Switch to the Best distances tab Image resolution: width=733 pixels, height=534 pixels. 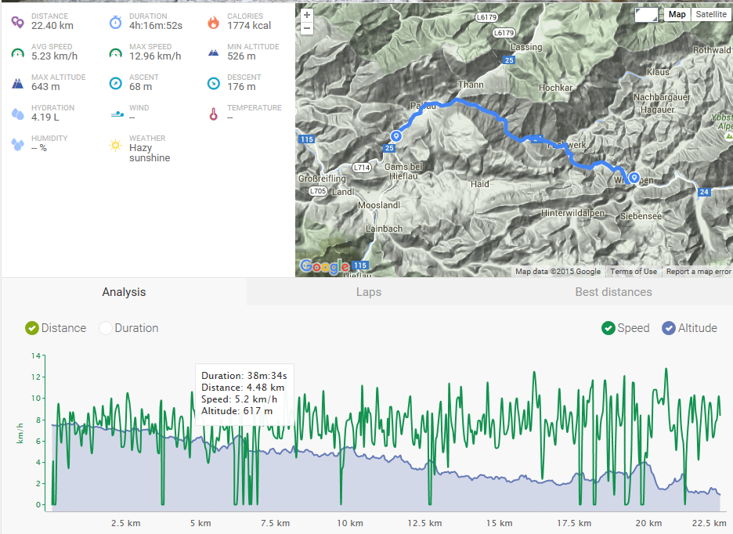pos(613,292)
